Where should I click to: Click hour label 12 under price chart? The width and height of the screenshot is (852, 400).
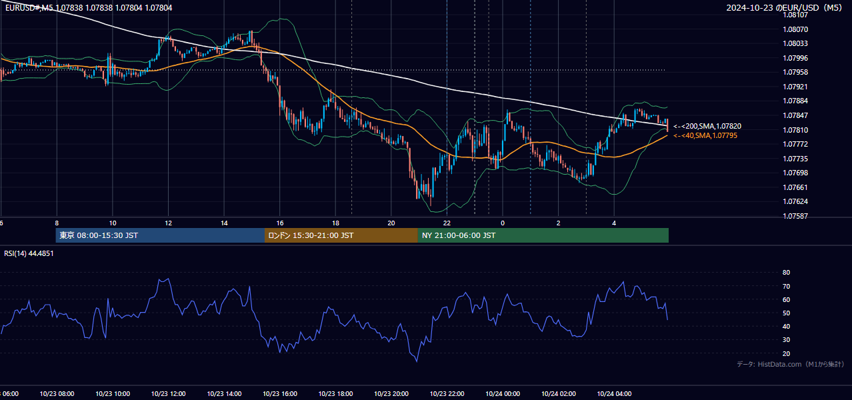(168, 223)
